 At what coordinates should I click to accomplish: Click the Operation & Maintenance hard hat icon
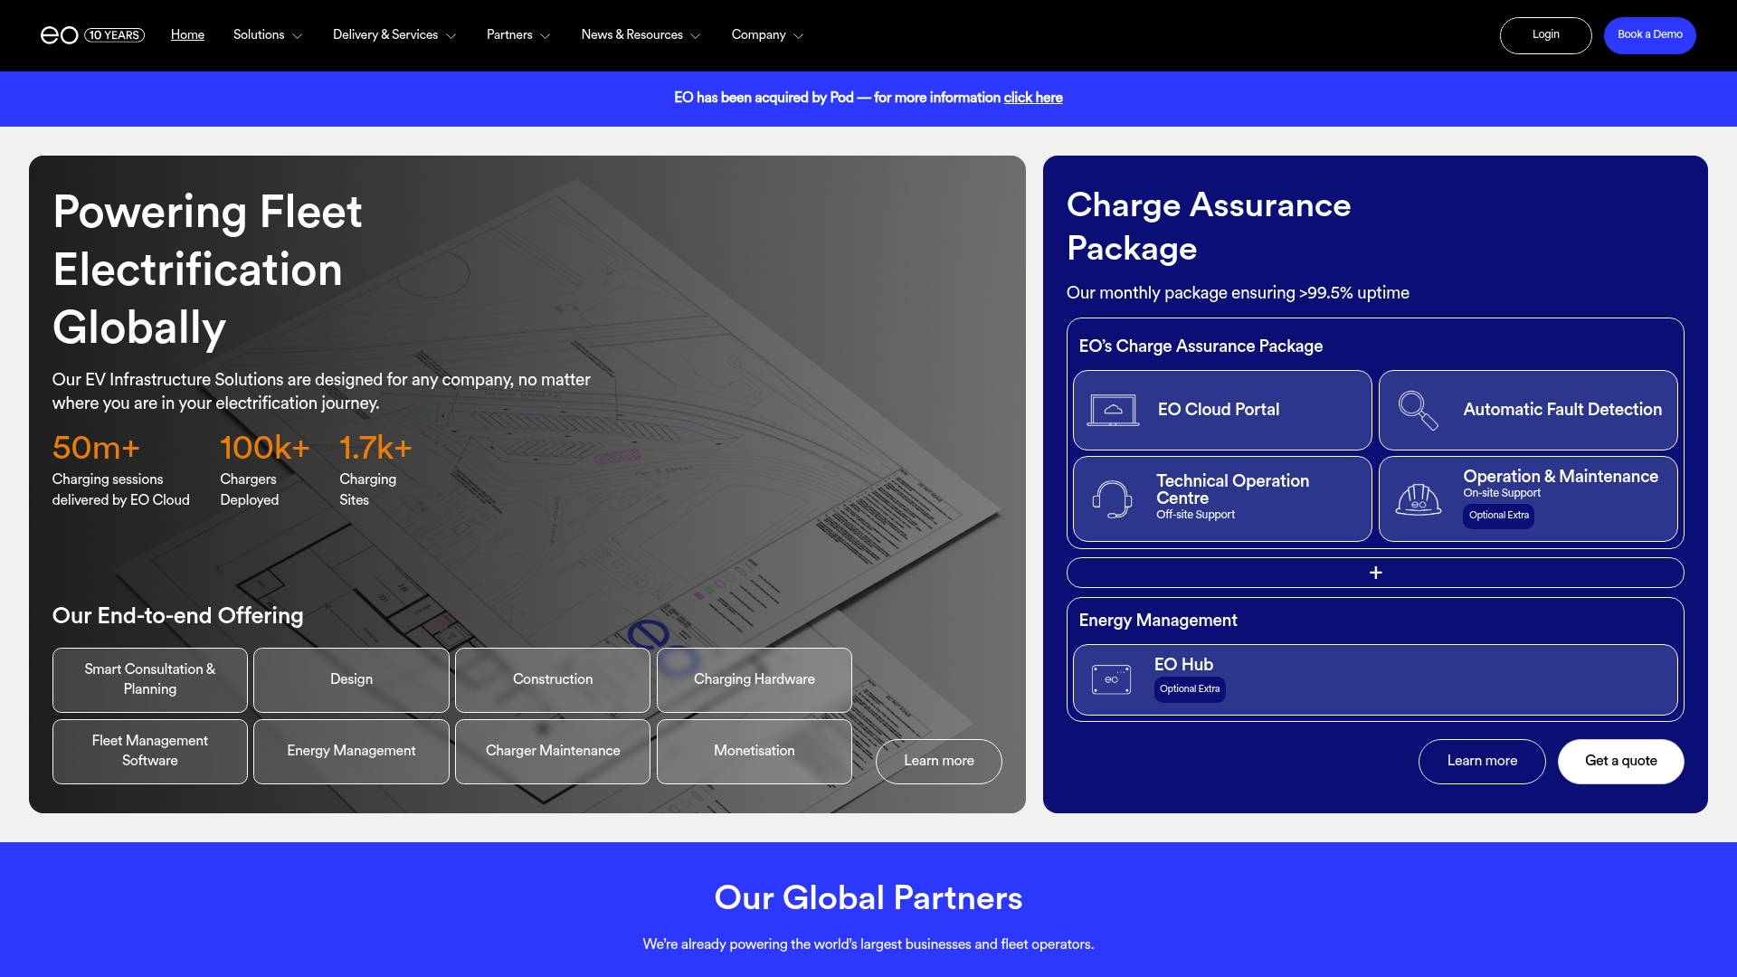(x=1418, y=499)
